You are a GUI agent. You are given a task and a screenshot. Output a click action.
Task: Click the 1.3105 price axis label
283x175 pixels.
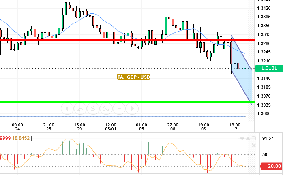point(264,87)
